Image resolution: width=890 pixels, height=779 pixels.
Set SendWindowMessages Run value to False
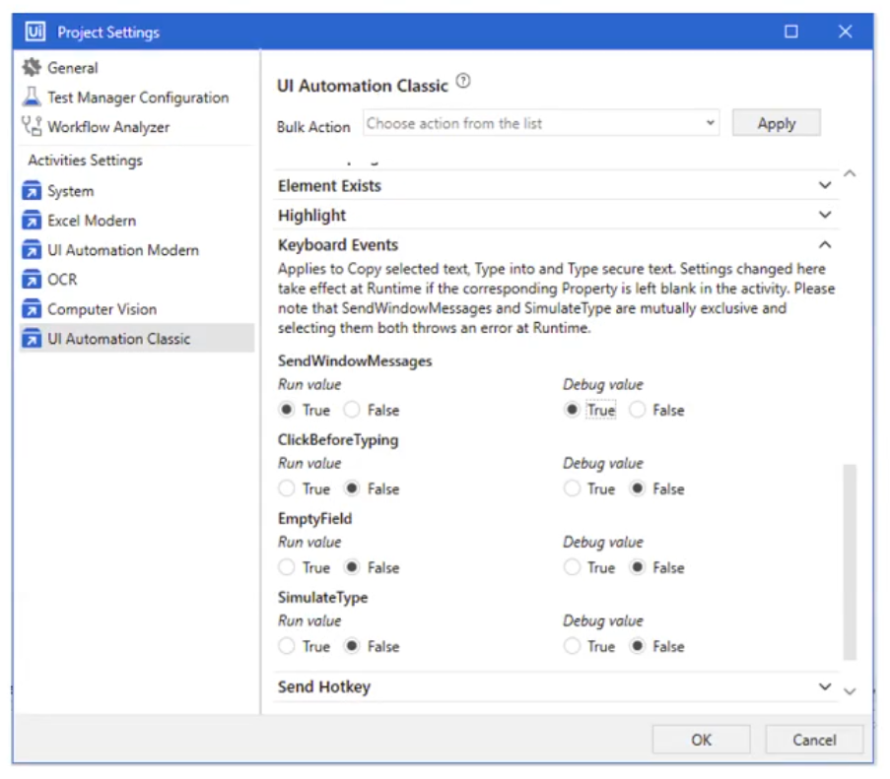[352, 410]
